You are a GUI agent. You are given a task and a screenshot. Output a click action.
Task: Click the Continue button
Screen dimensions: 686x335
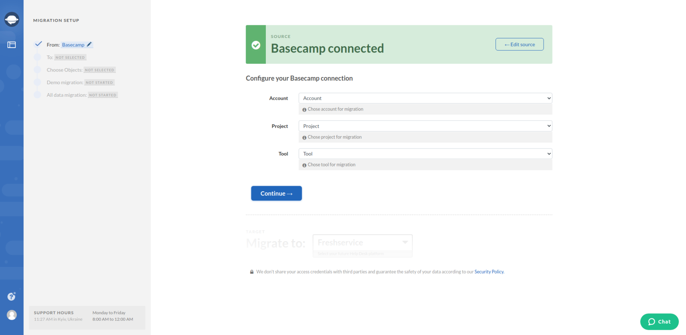[276, 194]
